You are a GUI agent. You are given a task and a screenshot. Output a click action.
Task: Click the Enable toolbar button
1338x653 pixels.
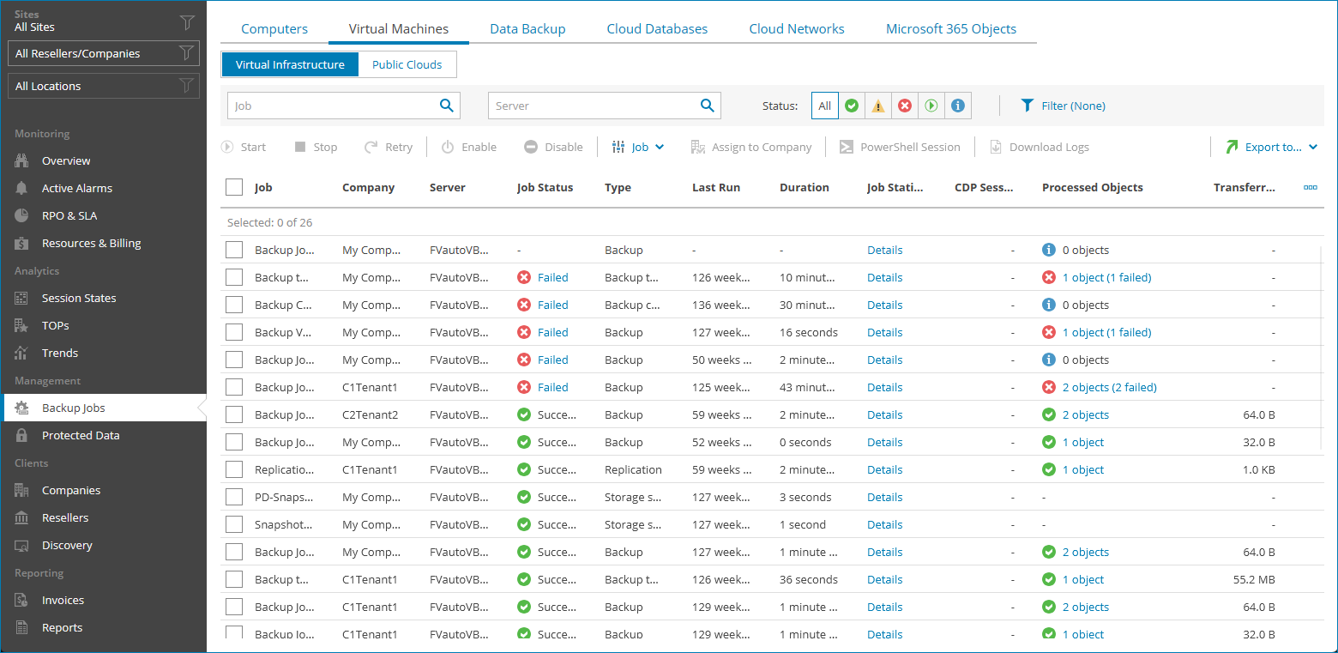pyautogui.click(x=468, y=147)
